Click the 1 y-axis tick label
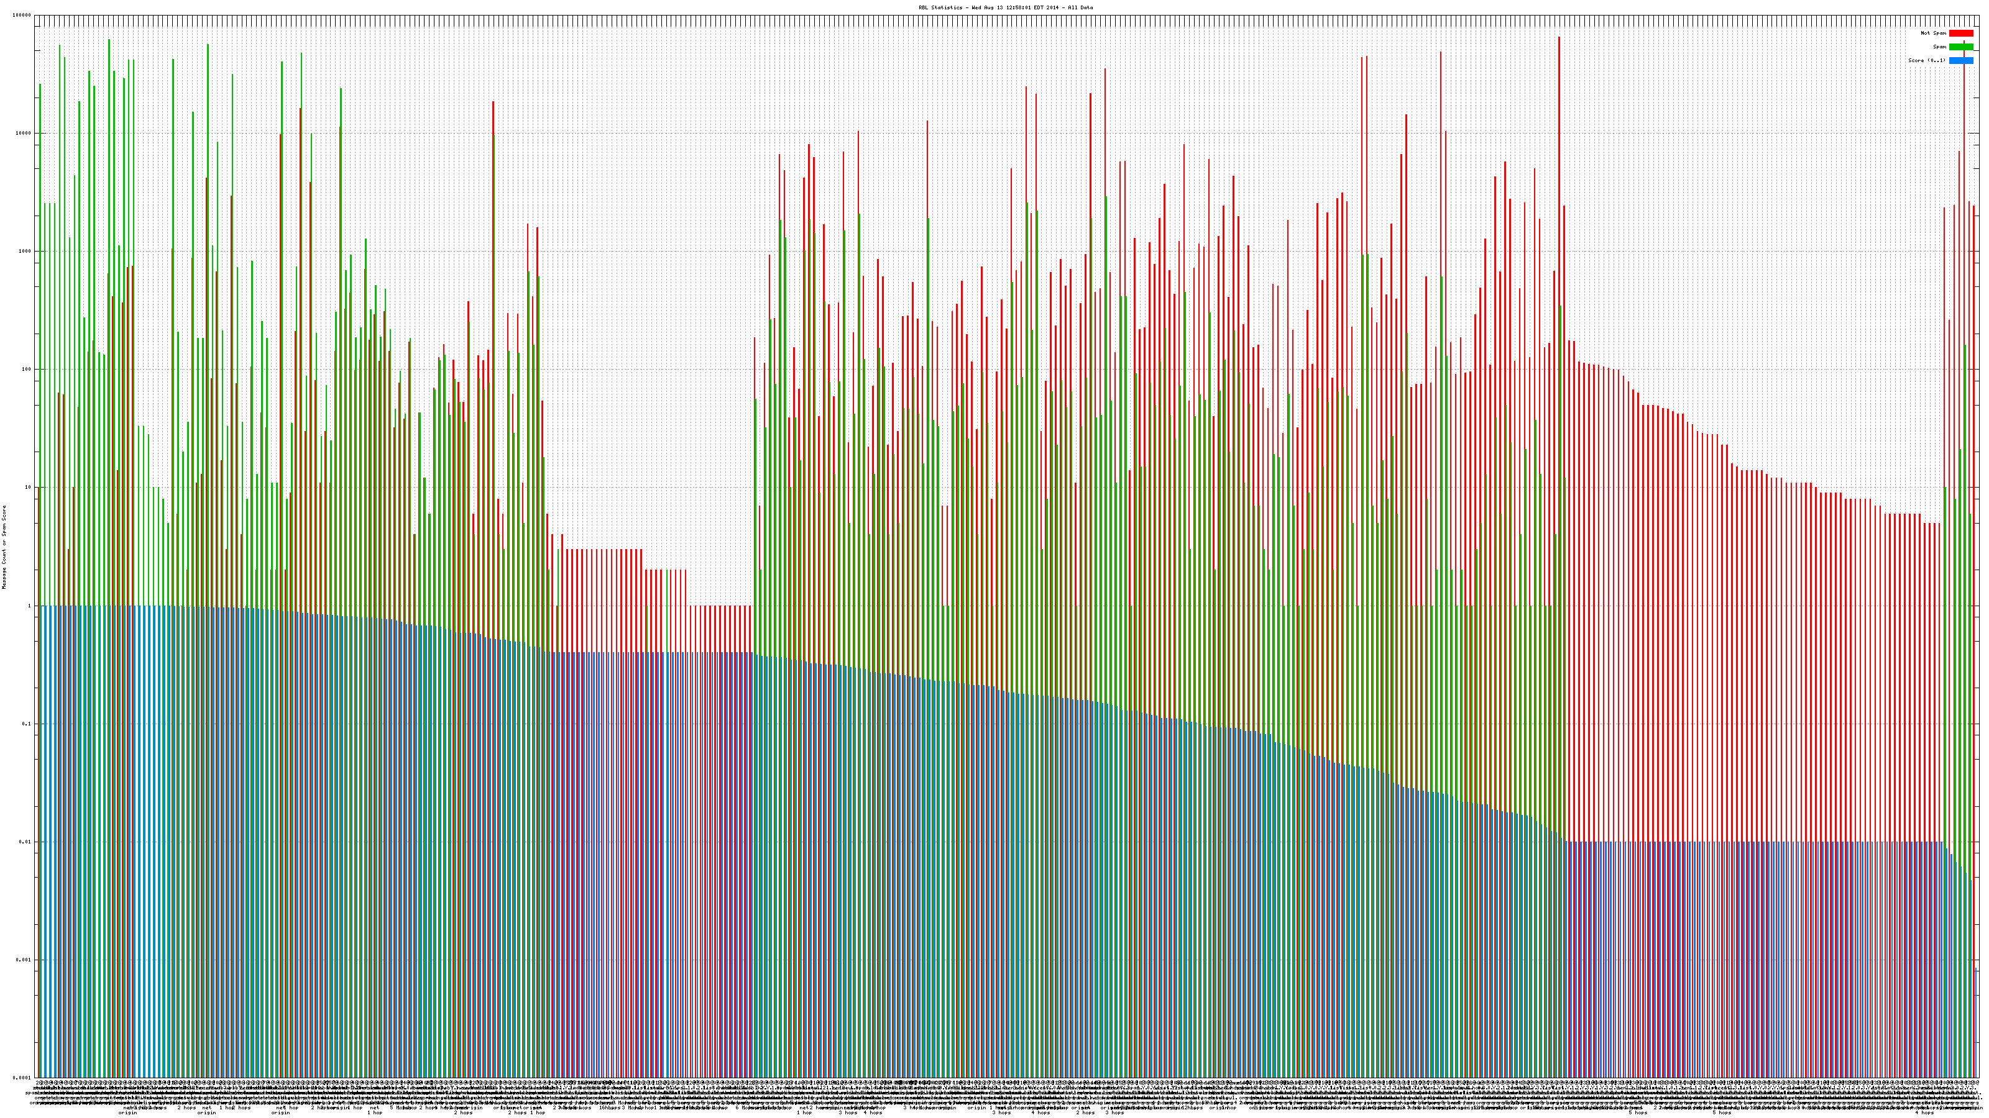 pos(29,606)
